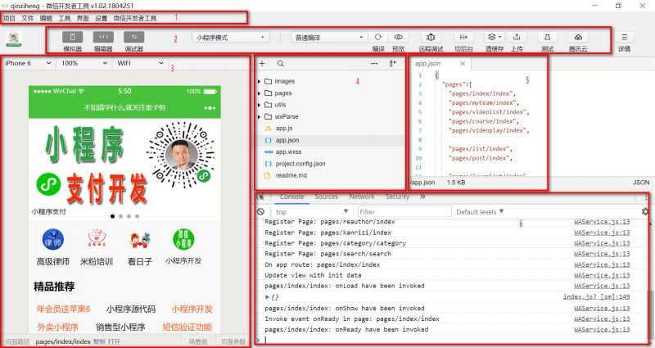
Task: Open file tree more options ellipsis
Action: point(374,64)
